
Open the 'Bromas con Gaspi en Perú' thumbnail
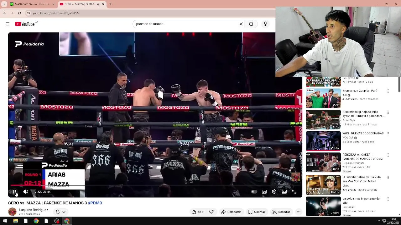[323, 98]
